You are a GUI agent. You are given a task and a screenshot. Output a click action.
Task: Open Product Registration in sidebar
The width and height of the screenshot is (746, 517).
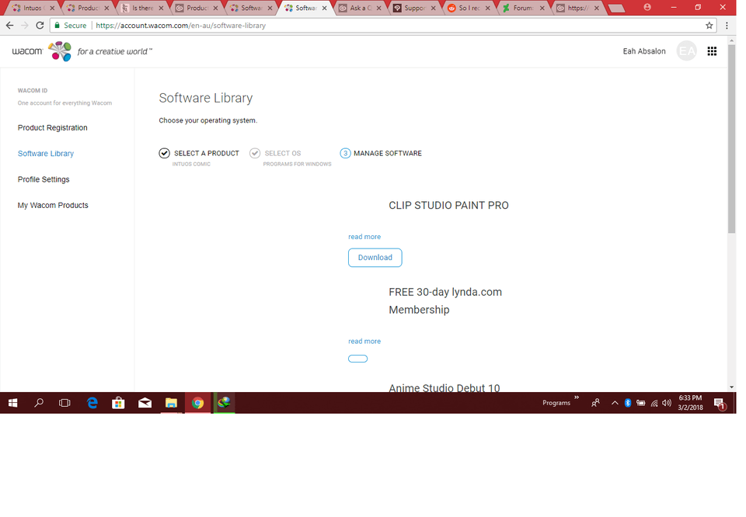(x=52, y=128)
